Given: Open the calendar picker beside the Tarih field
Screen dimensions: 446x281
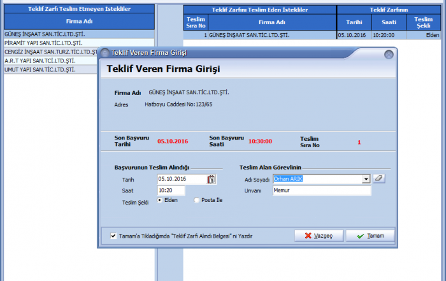Looking at the screenshot, I should point(212,180).
